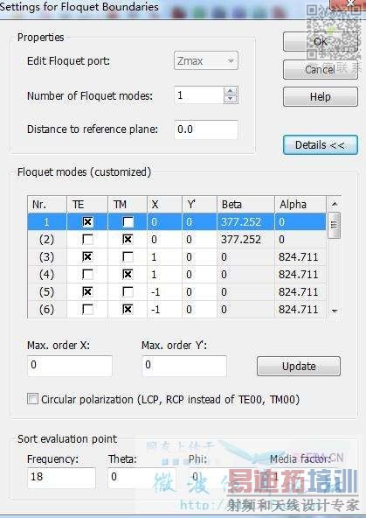
Task: Toggle the TE checkbox in row (3)
Action: pyautogui.click(x=87, y=256)
